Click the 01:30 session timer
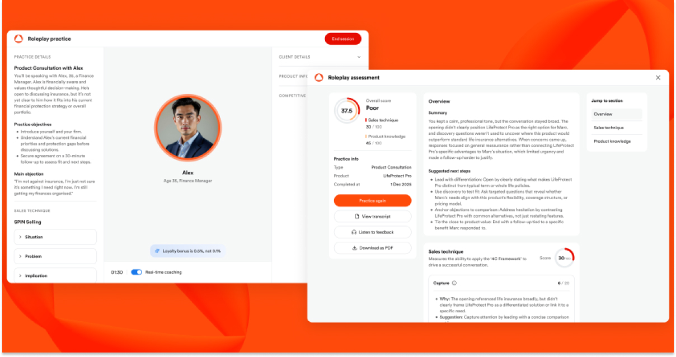 pos(117,273)
